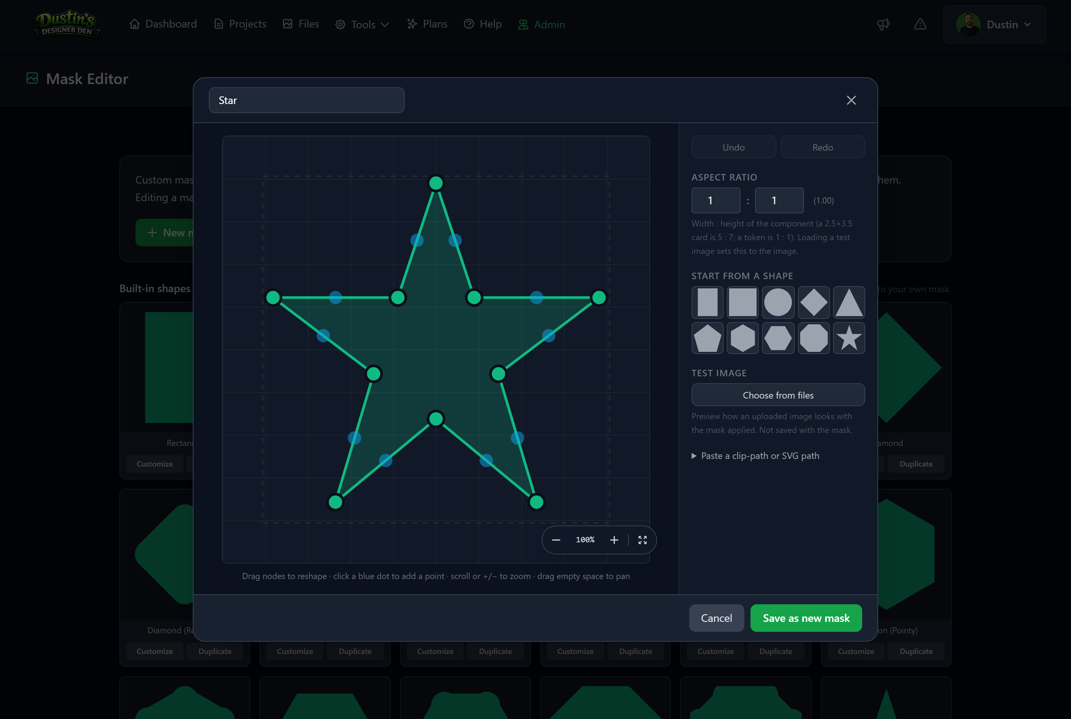Image resolution: width=1071 pixels, height=719 pixels.
Task: Click the bottom-right star point node
Action: coord(536,502)
